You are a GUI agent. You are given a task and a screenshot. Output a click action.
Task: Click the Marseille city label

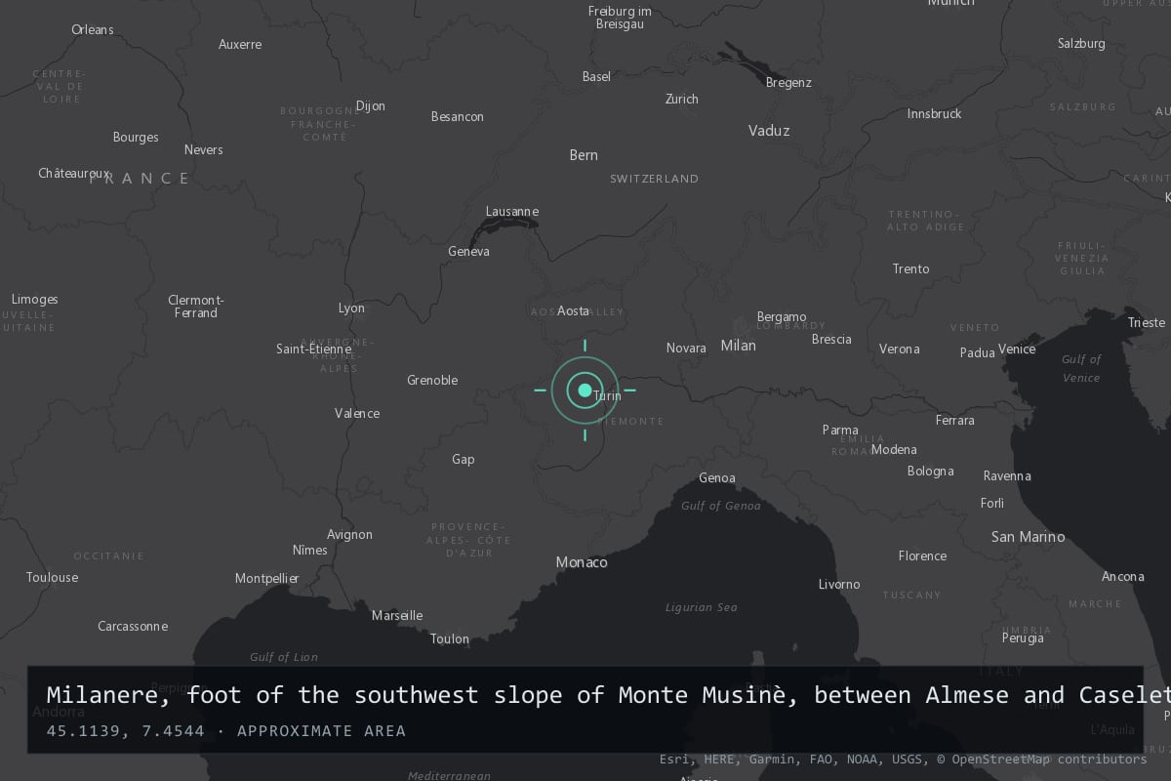(397, 616)
